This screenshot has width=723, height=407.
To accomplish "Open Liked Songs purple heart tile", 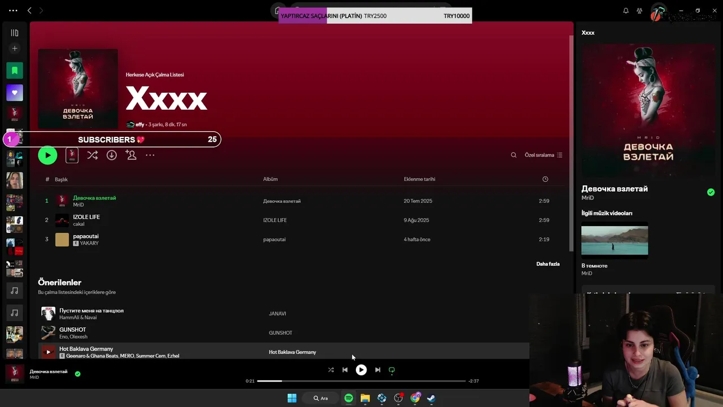I will coord(15,92).
